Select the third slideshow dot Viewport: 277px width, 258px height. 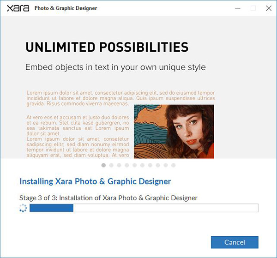119,165
